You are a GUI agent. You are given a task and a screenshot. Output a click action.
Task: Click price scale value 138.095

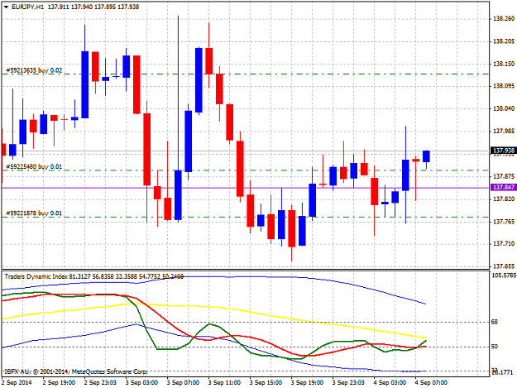pyautogui.click(x=504, y=86)
